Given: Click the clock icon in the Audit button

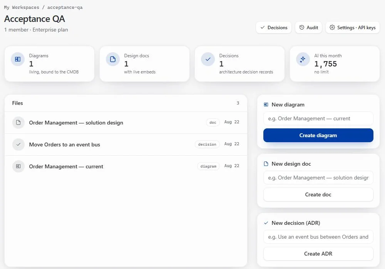Looking at the screenshot, I should click(x=302, y=27).
